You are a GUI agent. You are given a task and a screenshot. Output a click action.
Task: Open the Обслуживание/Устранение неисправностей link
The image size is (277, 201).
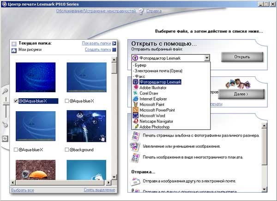(x=96, y=11)
